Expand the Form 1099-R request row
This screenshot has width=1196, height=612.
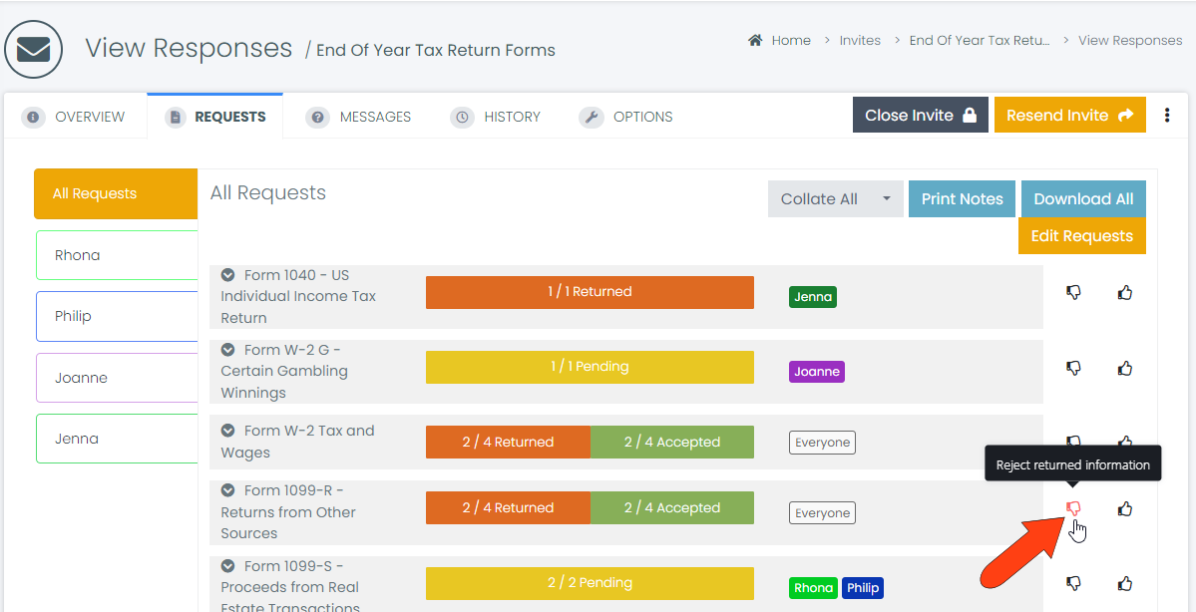[x=227, y=490]
